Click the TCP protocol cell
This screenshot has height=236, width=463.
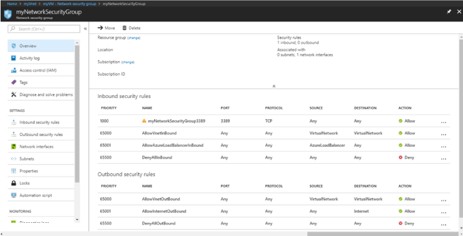269,121
